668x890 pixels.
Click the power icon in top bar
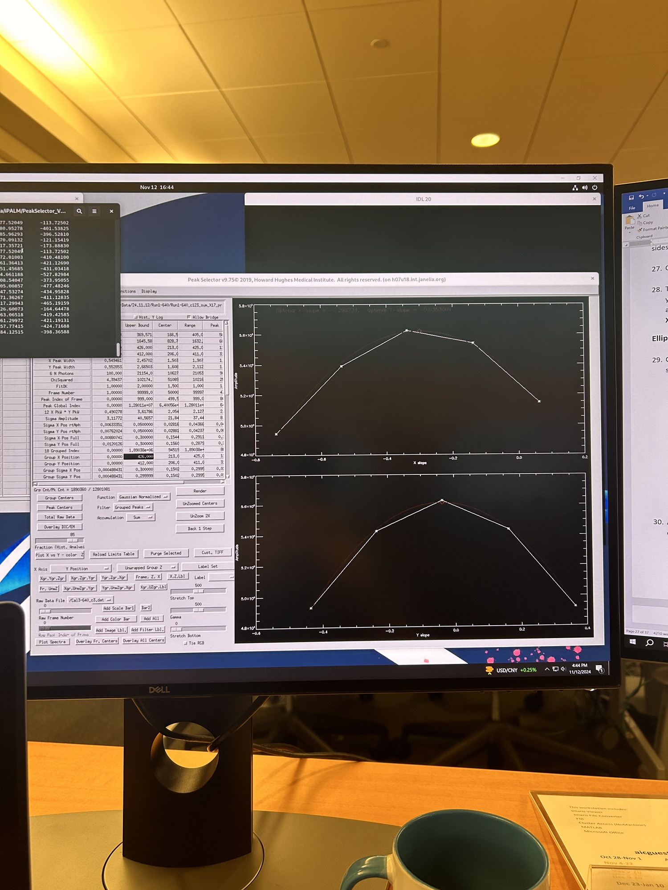click(595, 188)
